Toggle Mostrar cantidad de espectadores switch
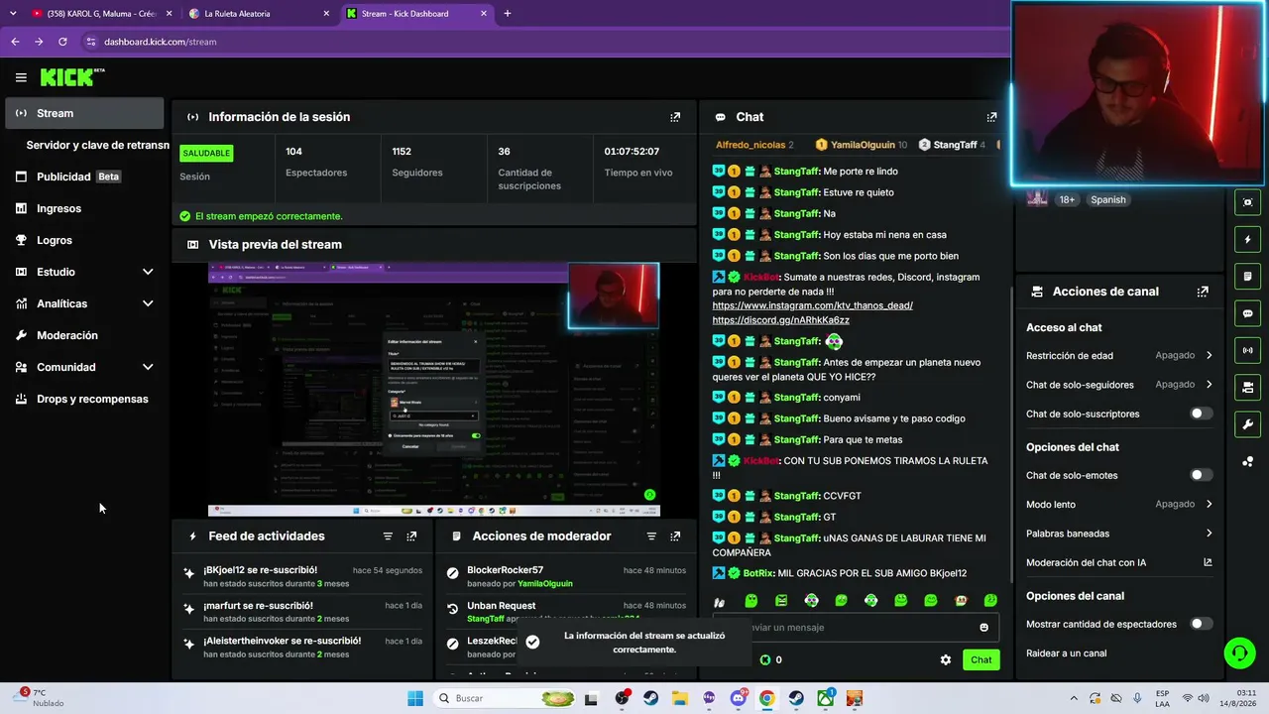This screenshot has height=714, width=1269. (x=1201, y=624)
